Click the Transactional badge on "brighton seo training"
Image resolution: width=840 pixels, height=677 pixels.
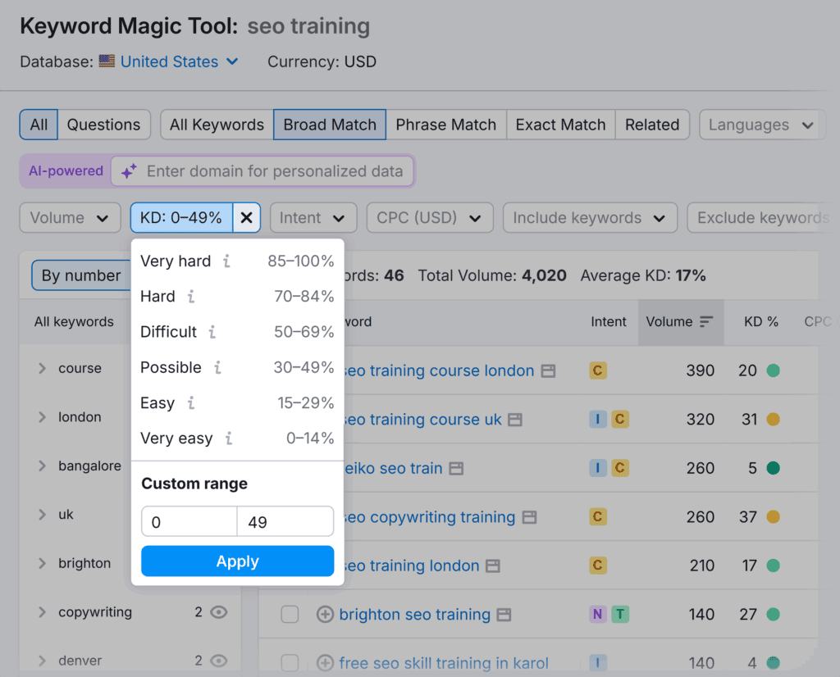click(x=620, y=614)
